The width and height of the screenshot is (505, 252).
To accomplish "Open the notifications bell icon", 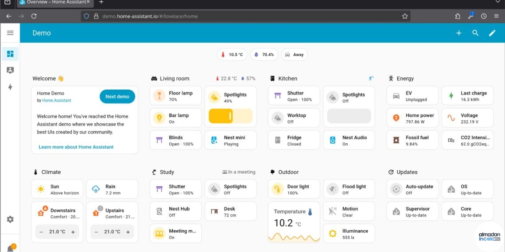I will coord(10,248).
